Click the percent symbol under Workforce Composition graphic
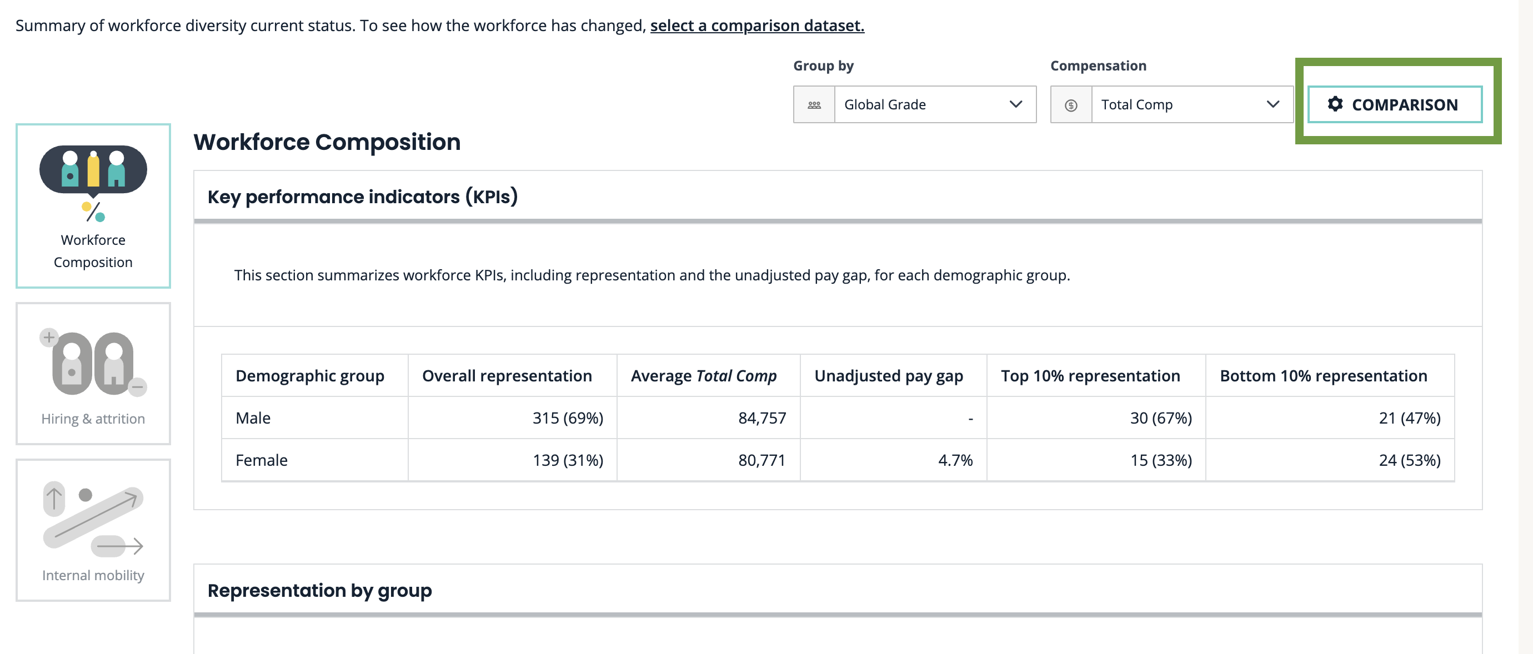 coord(93,212)
